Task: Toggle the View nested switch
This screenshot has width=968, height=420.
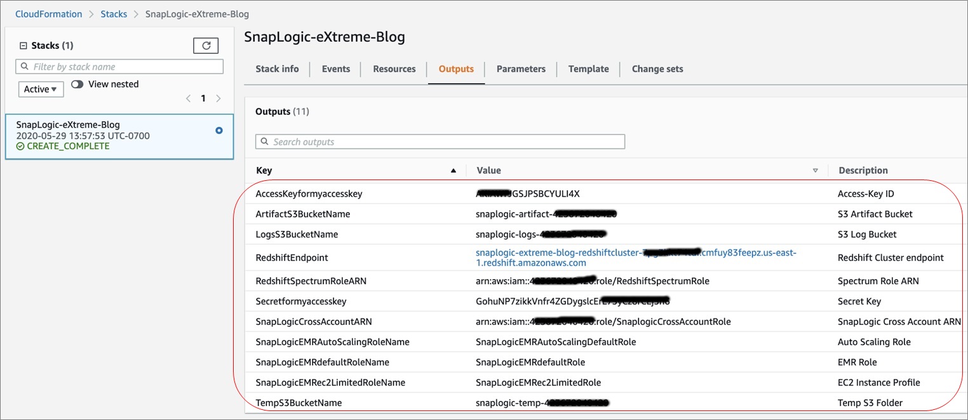Action: point(77,84)
